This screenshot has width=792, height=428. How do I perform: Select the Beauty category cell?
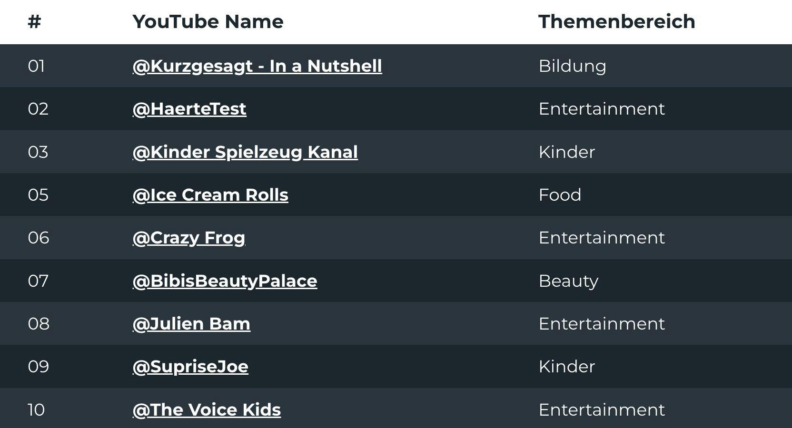[568, 281]
